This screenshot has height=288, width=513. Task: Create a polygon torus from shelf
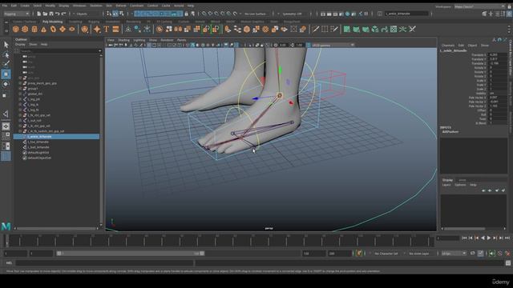coord(53,30)
